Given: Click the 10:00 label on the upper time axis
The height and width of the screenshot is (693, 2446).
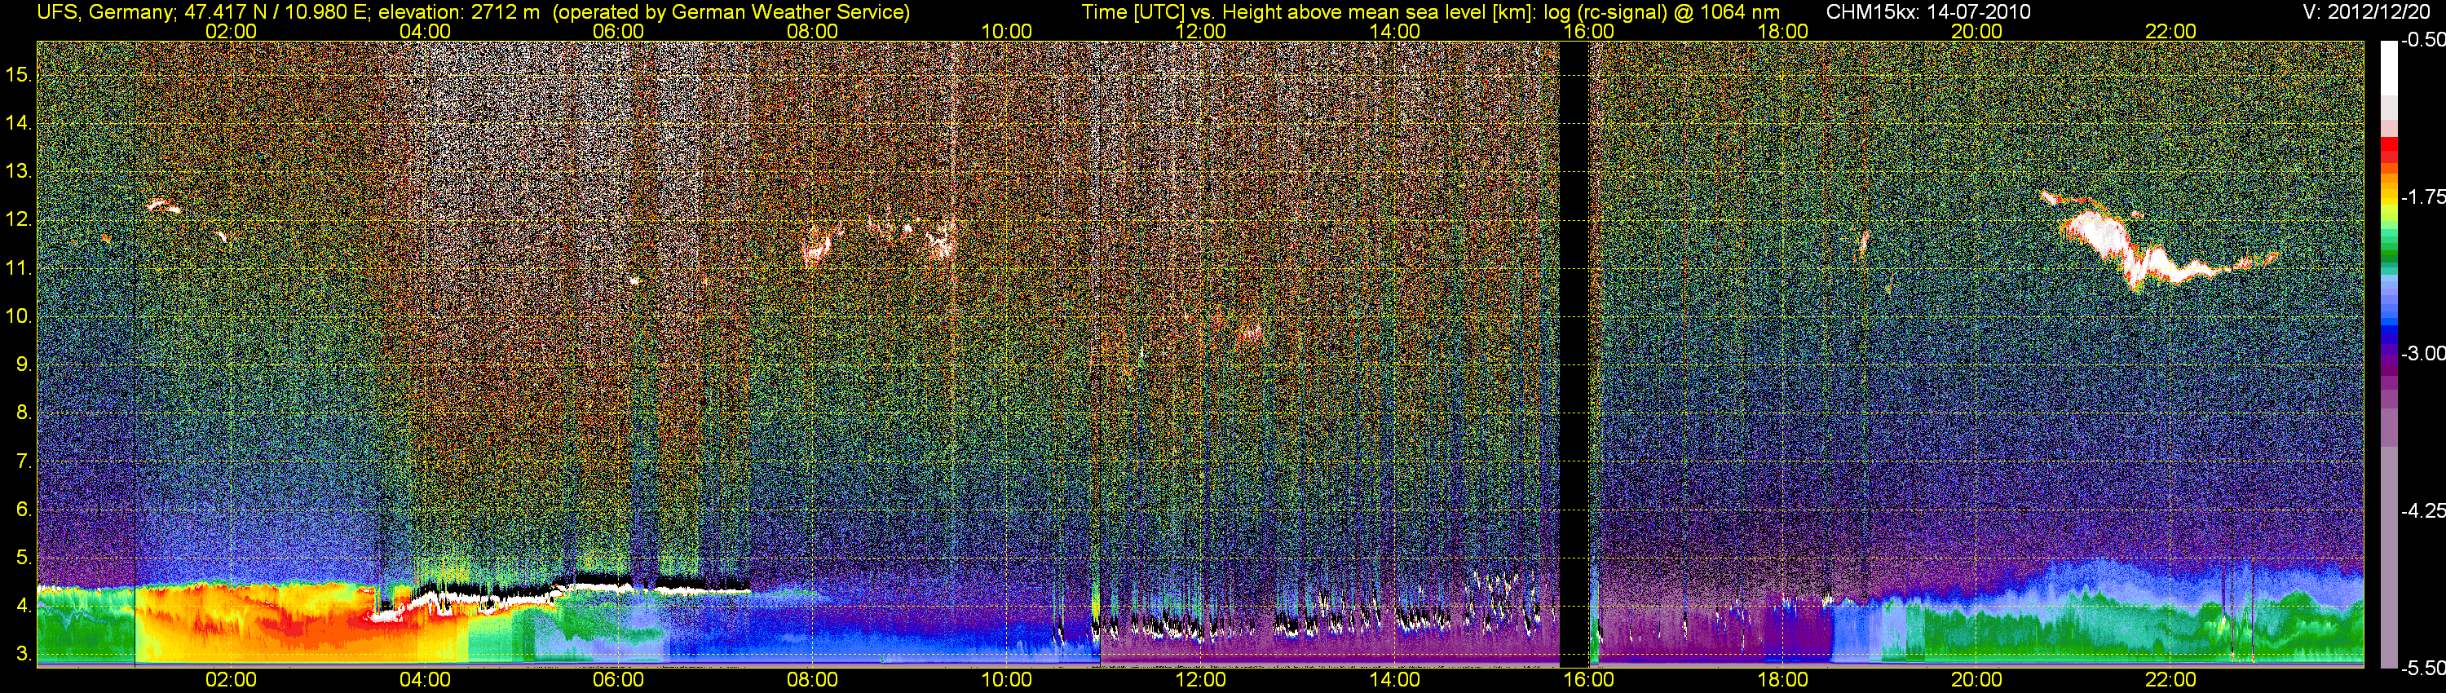Looking at the screenshot, I should click(x=1006, y=31).
